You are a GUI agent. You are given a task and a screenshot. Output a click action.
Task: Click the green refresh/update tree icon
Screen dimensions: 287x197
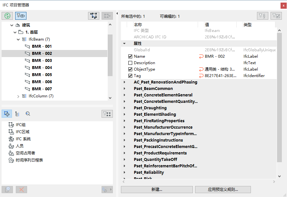[7, 16]
